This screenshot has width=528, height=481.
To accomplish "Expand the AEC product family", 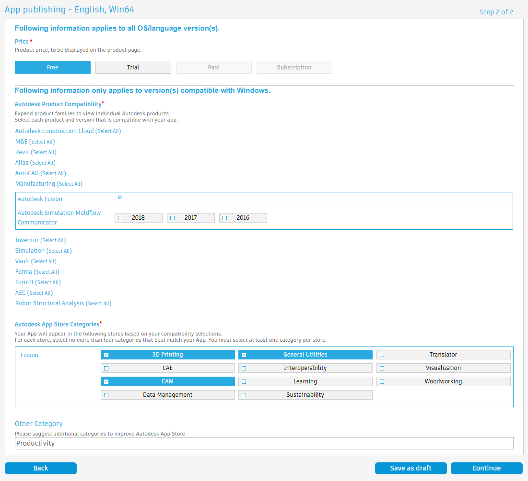I will (x=20, y=293).
